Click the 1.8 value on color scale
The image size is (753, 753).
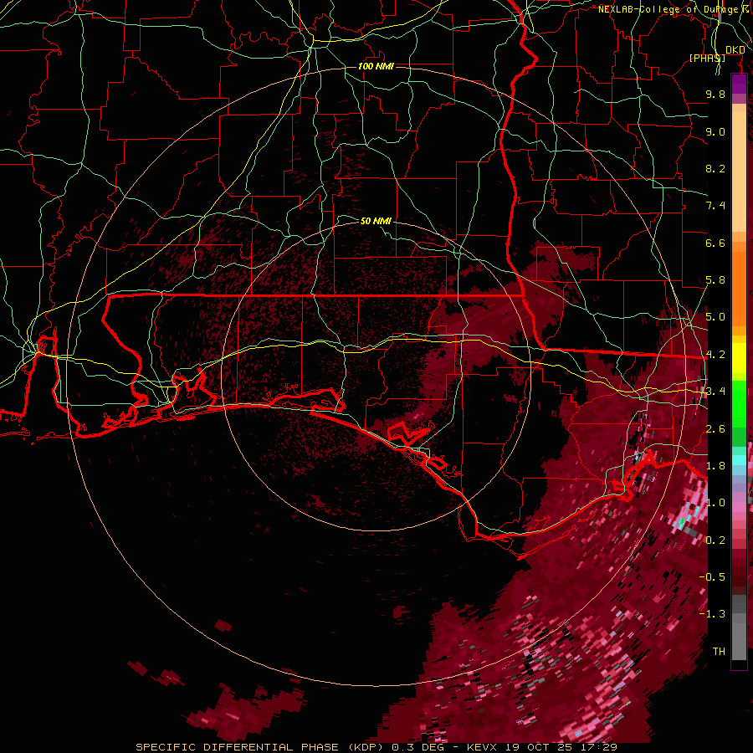715,466
